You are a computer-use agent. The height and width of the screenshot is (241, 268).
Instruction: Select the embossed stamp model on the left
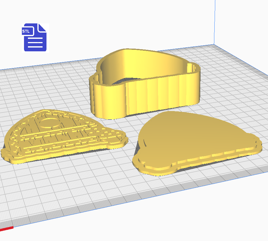pyautogui.click(x=60, y=135)
